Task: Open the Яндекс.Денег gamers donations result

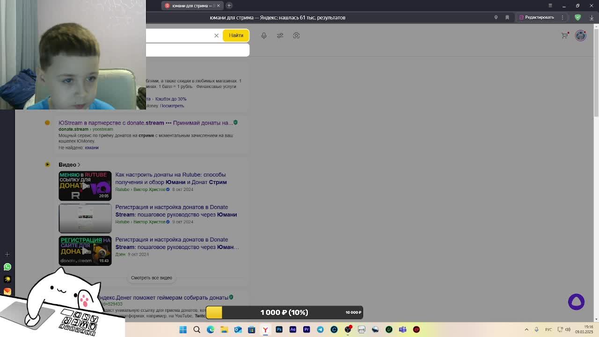Action: click(164, 298)
